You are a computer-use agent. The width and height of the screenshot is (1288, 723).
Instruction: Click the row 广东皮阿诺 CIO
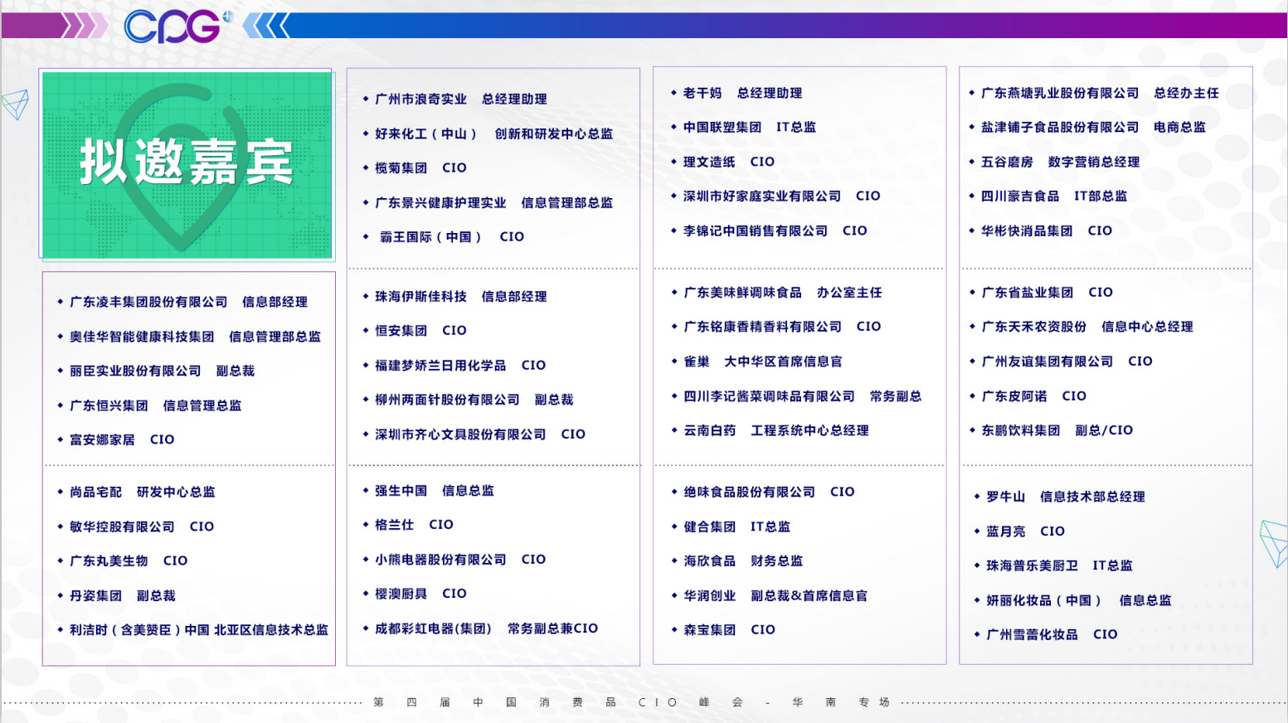[1028, 396]
